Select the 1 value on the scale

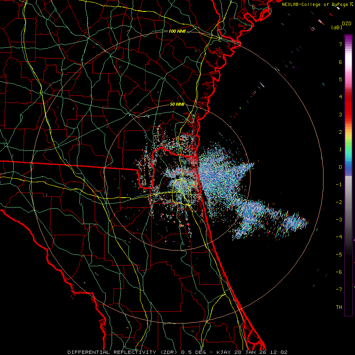point(340,149)
